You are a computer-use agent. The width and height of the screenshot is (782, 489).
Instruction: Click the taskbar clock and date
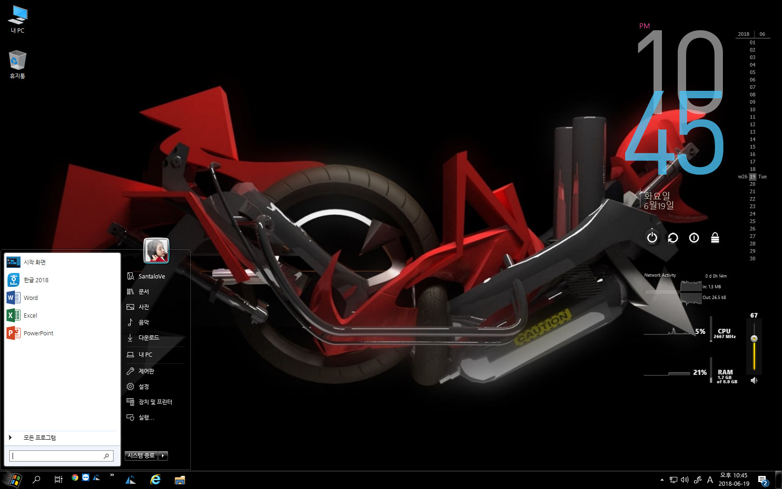click(734, 480)
